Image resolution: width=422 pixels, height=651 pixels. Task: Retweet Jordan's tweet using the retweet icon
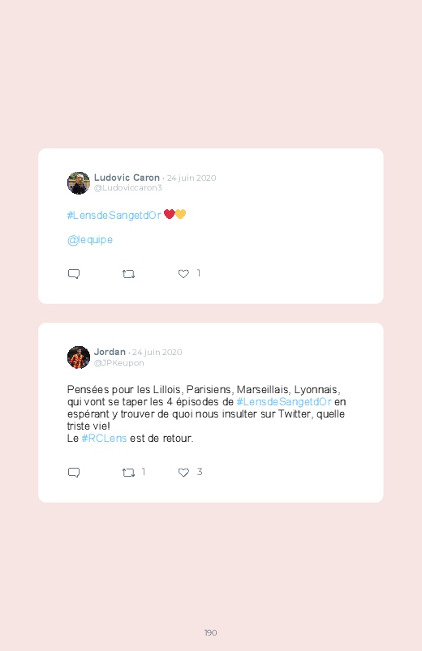128,473
